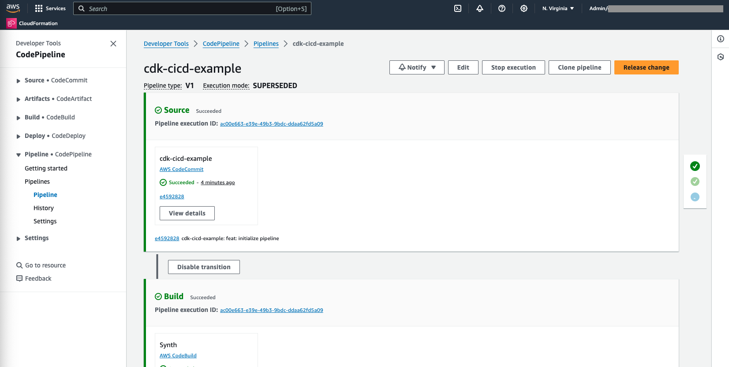Focus the AWS console search field
Screen dimensions: 729x367
click(x=192, y=8)
